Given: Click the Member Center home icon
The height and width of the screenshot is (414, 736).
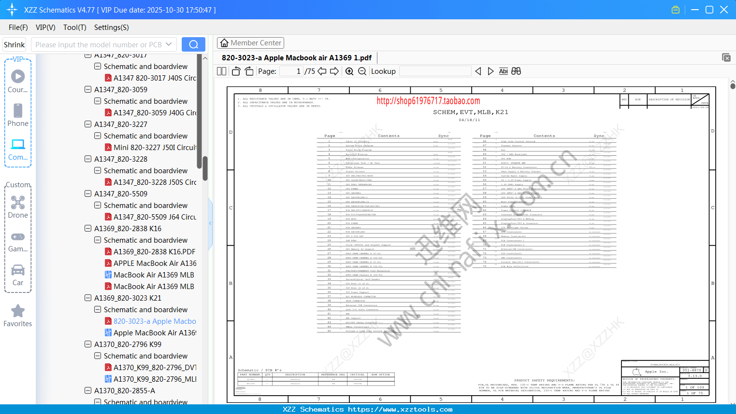Looking at the screenshot, I should (224, 43).
